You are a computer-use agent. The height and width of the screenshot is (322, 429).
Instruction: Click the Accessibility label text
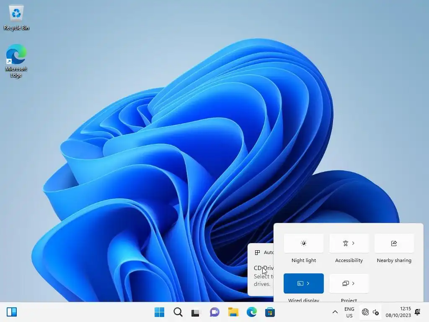point(349,260)
